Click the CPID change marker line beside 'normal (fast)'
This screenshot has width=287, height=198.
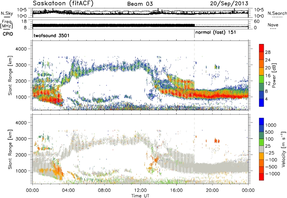[x=194, y=34]
